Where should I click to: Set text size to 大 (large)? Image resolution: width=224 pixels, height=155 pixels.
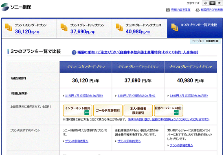219,3
